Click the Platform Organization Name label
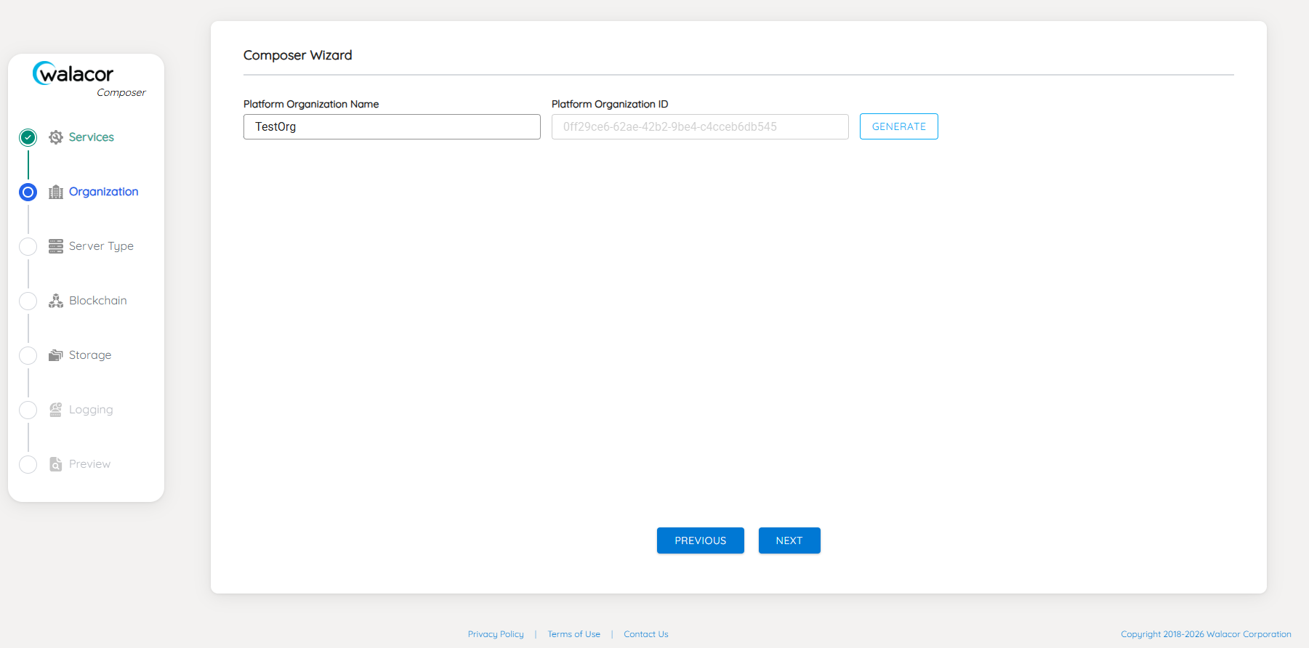The width and height of the screenshot is (1309, 648). 311,104
